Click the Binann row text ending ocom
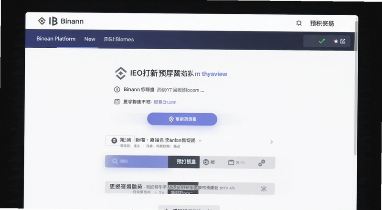 164,90
